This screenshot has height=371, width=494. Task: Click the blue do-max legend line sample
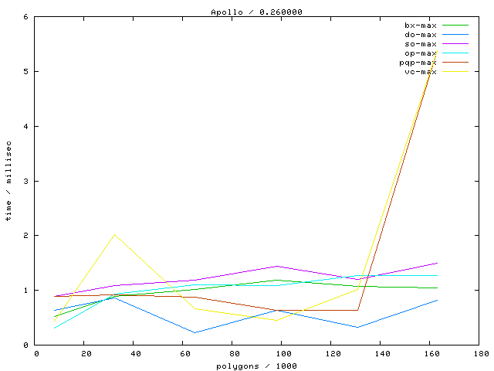[x=455, y=35]
